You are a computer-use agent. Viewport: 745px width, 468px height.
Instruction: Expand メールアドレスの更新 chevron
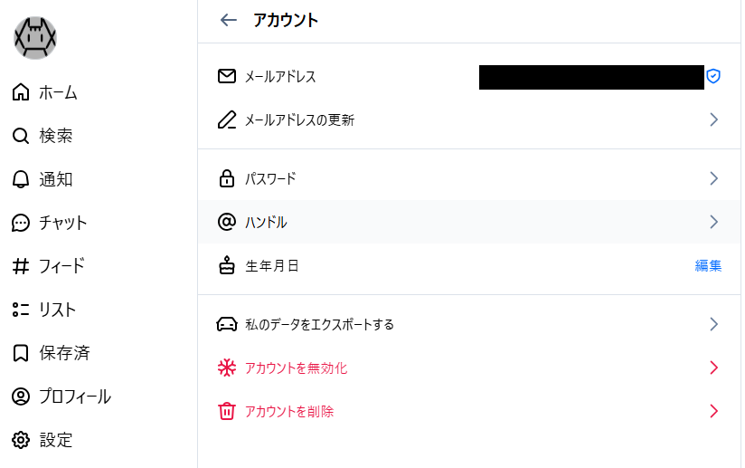(713, 119)
